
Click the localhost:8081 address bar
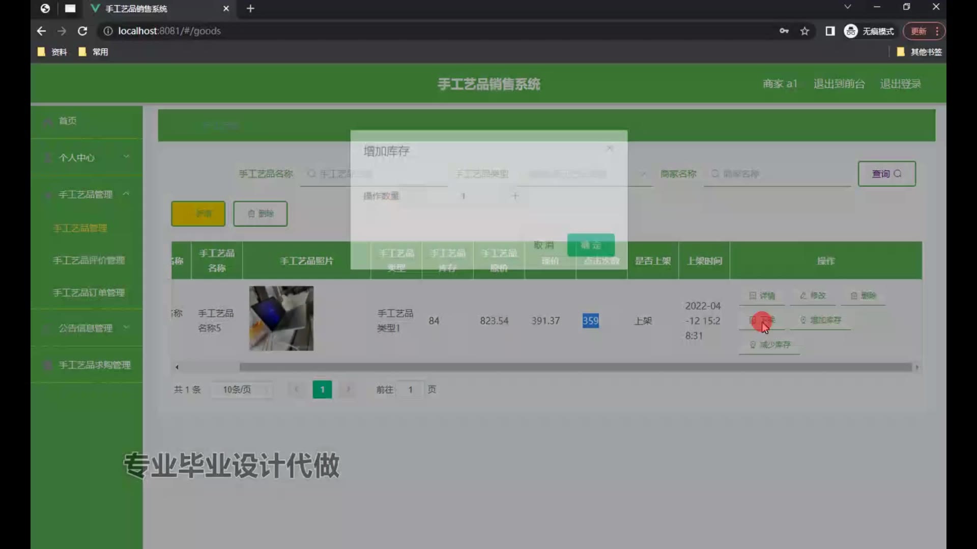(438, 31)
